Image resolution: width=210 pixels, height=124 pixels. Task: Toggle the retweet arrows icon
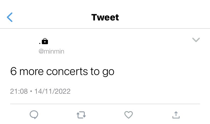pyautogui.click(x=81, y=115)
